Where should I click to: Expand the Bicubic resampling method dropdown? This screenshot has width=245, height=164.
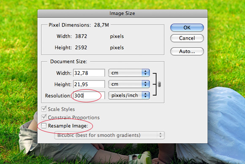click(x=109, y=135)
